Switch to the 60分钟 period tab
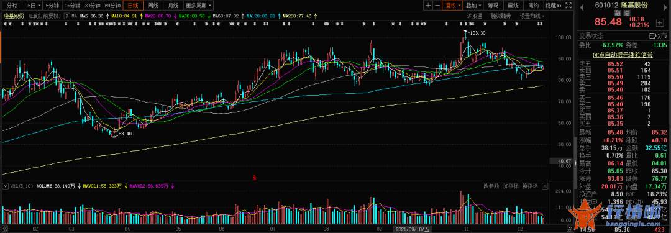The image size is (671, 233). [x=112, y=6]
